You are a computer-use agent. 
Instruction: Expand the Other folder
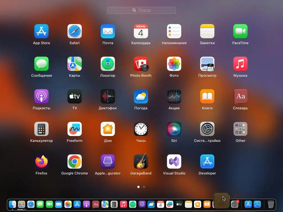(240, 129)
